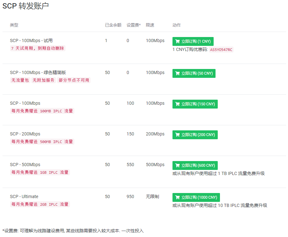
Task: Click the 100MB IPLC monthly gift tag
Action: tap(42, 111)
